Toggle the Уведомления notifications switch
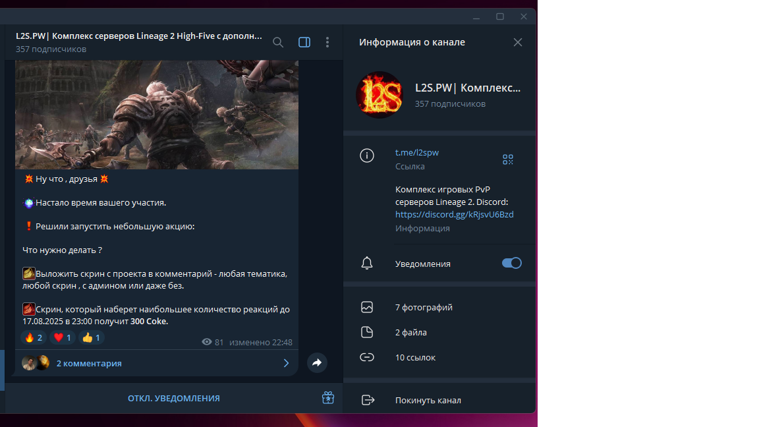 pyautogui.click(x=512, y=263)
